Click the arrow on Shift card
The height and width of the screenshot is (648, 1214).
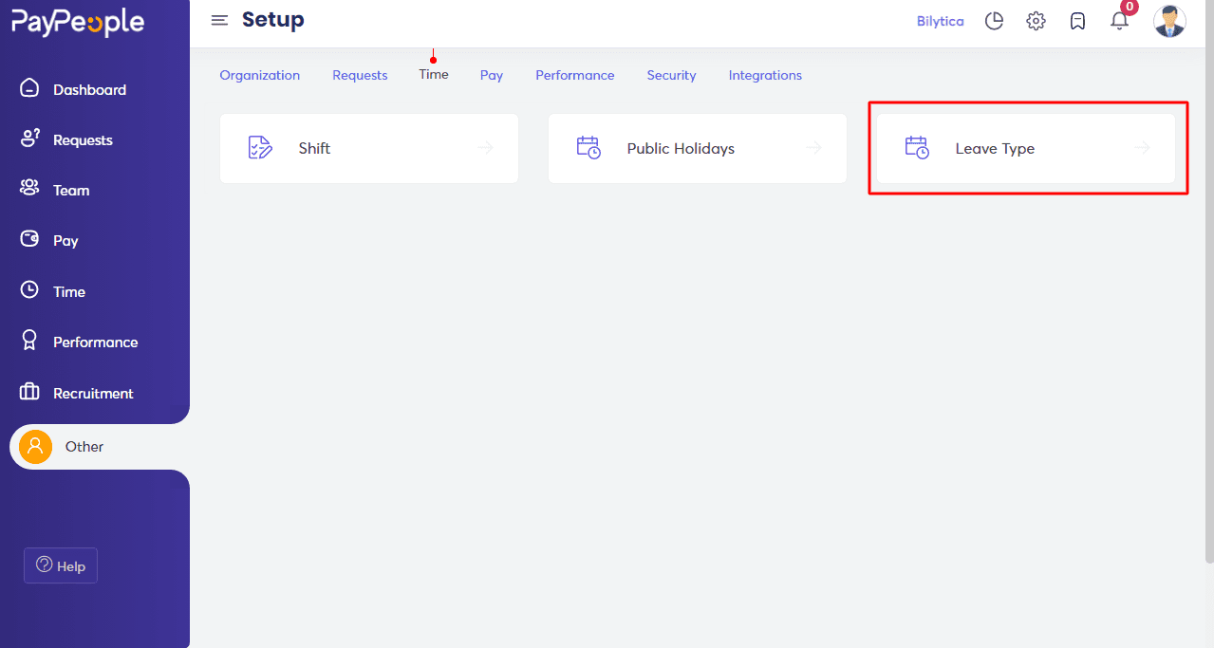[486, 148]
